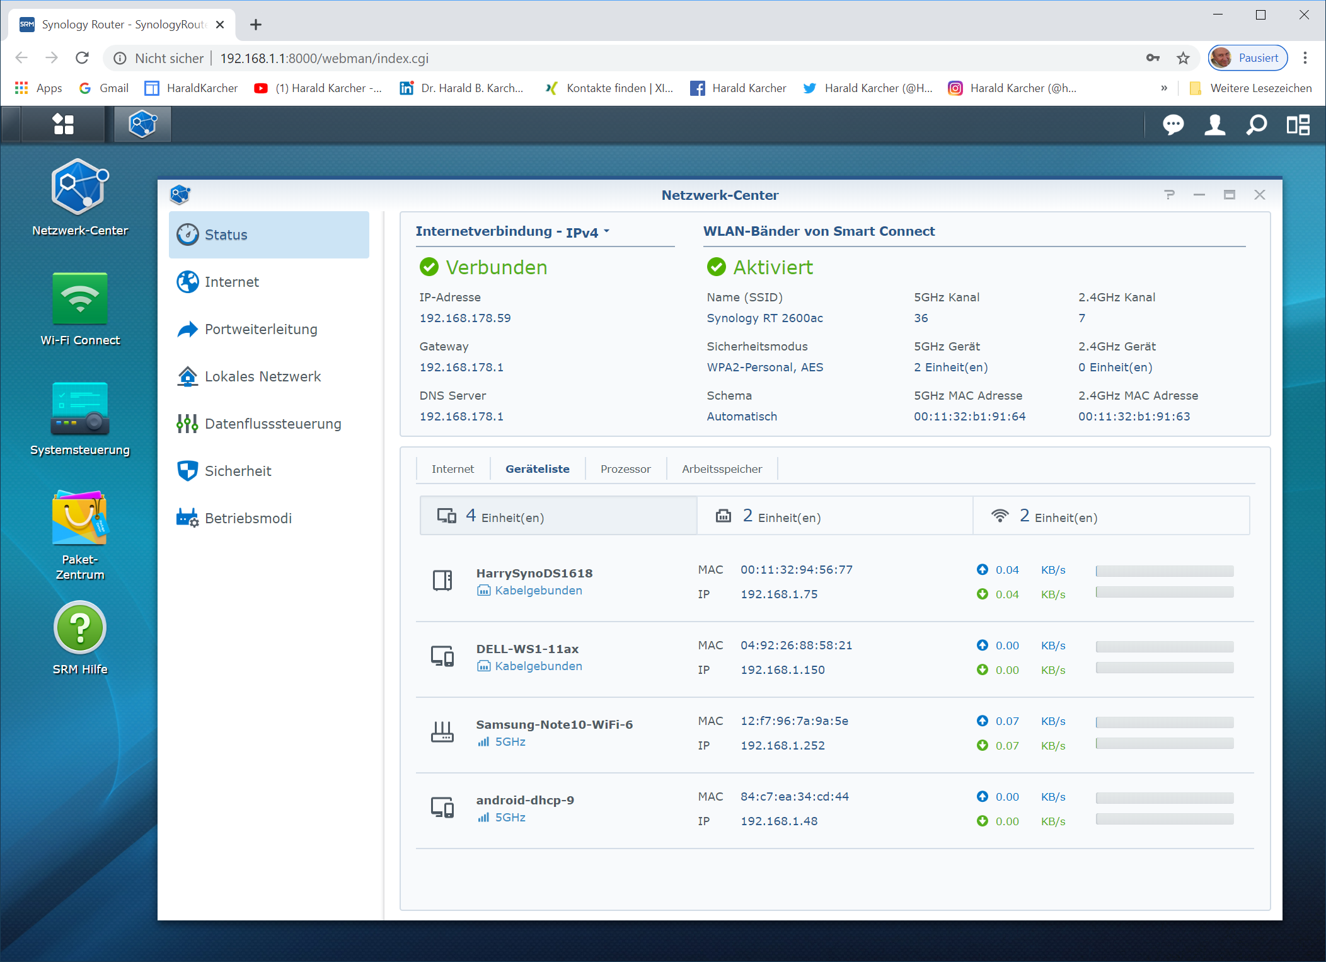
Task: Bookmark this page with the star icon
Action: pos(1183,58)
